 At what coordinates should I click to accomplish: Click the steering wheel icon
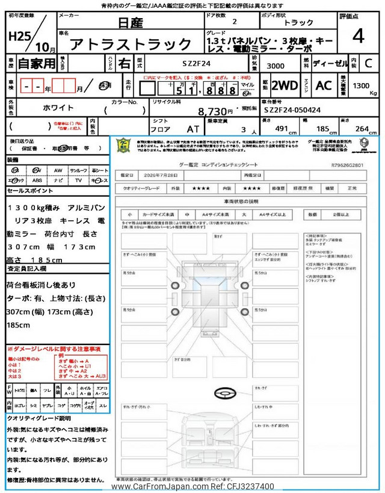(x=225, y=392)
